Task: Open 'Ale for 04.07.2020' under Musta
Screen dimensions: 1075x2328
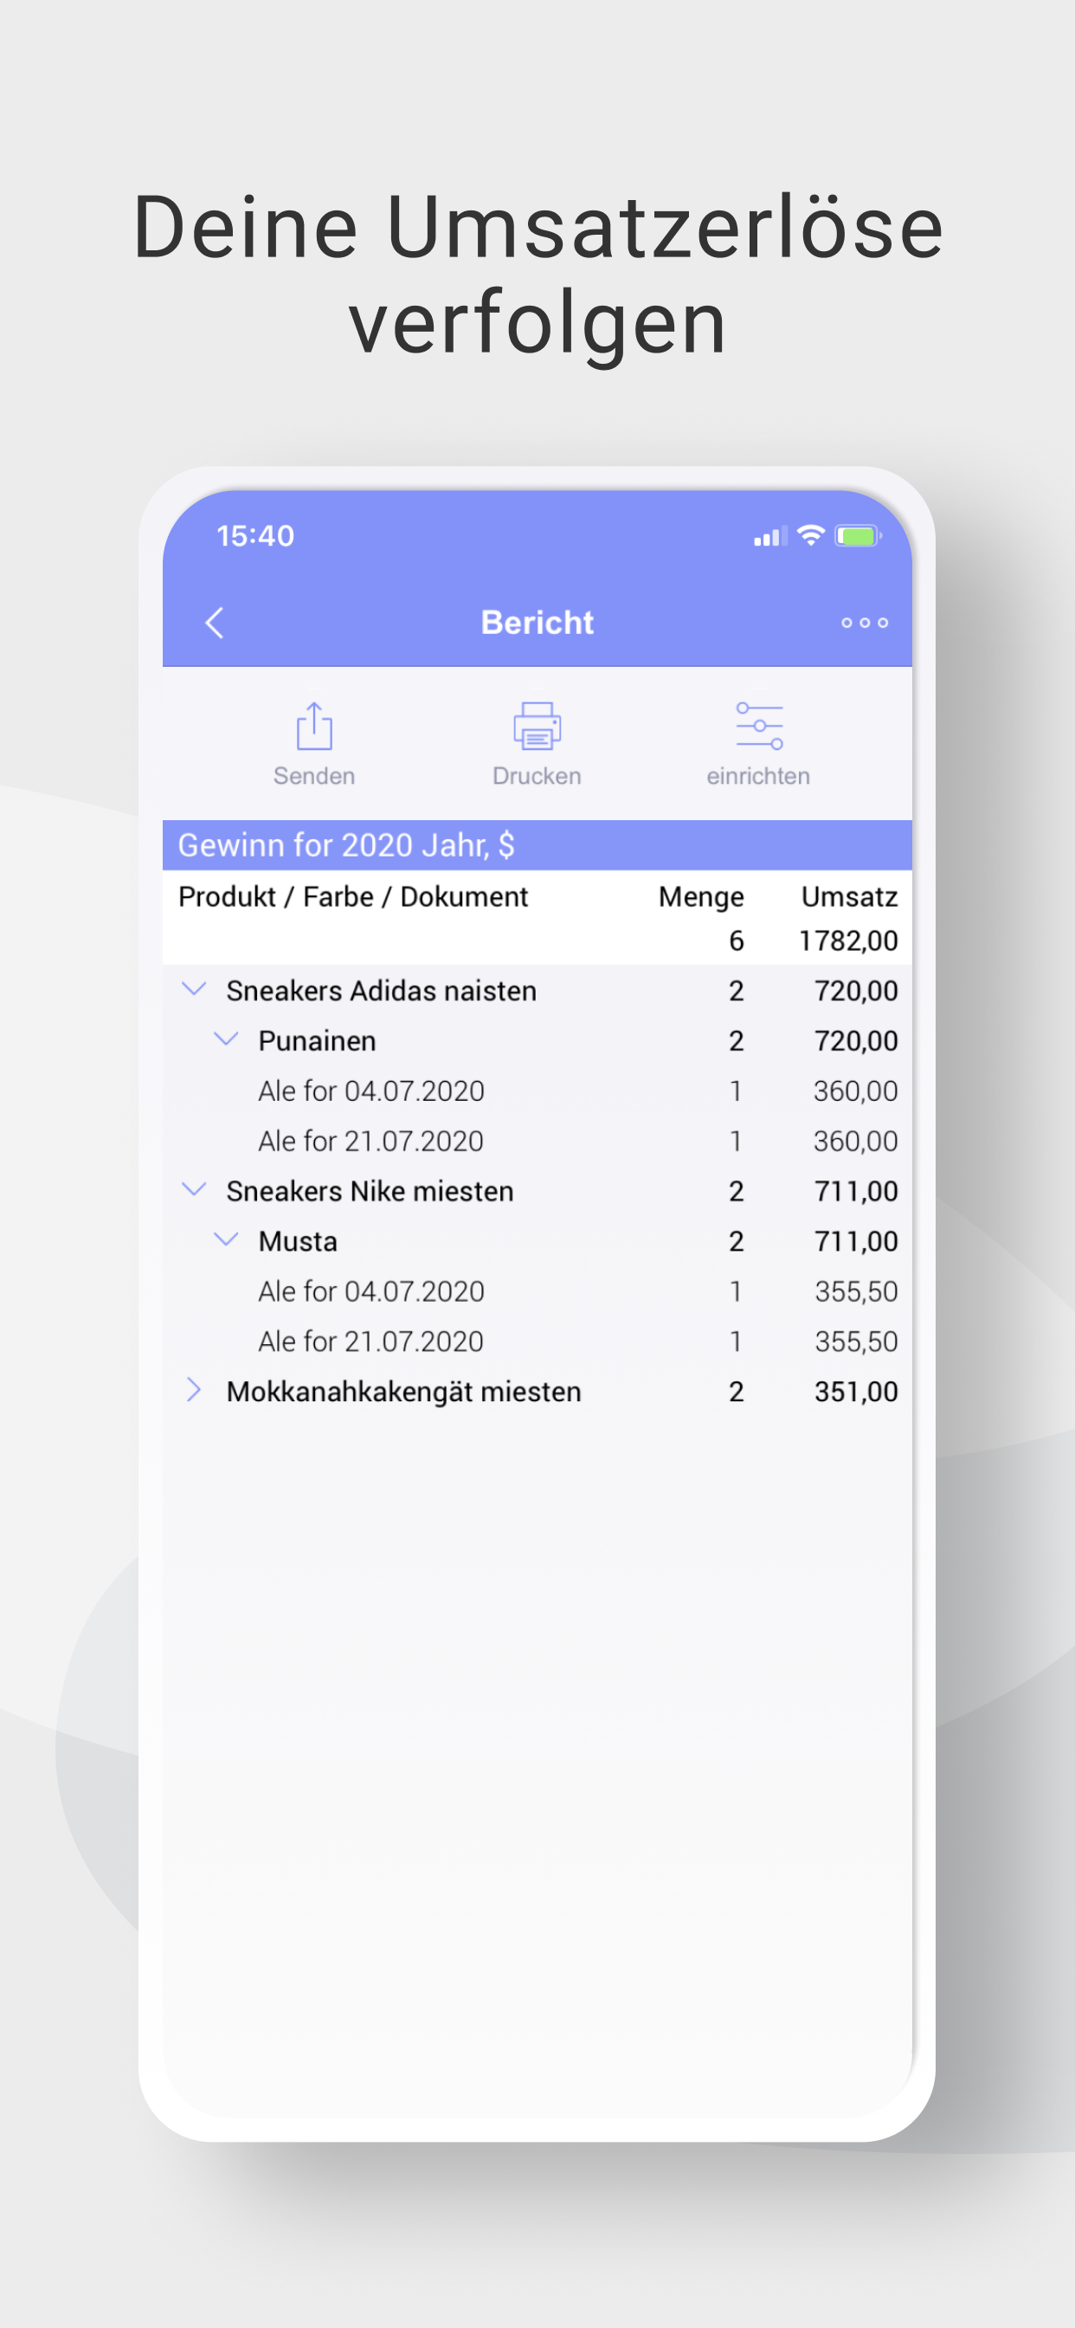Action: pyautogui.click(x=537, y=1291)
